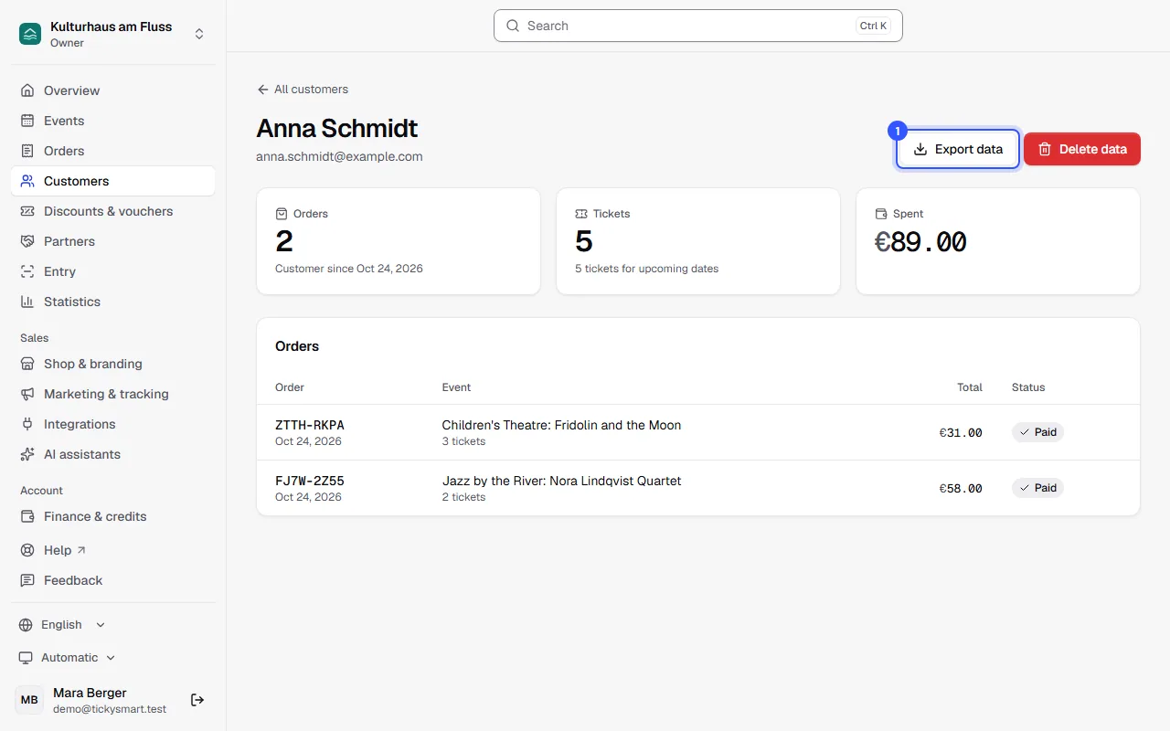The image size is (1170, 731).
Task: Click the Shop & branding store icon
Action: coord(27,364)
